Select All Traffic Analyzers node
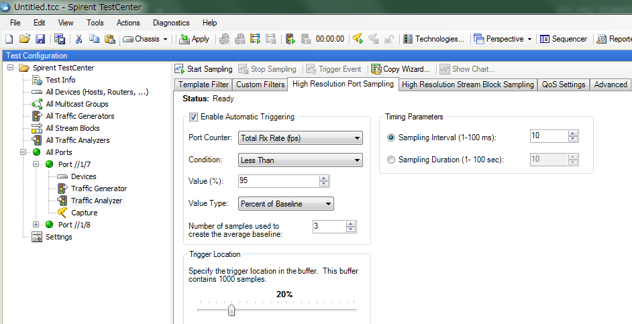 77,140
